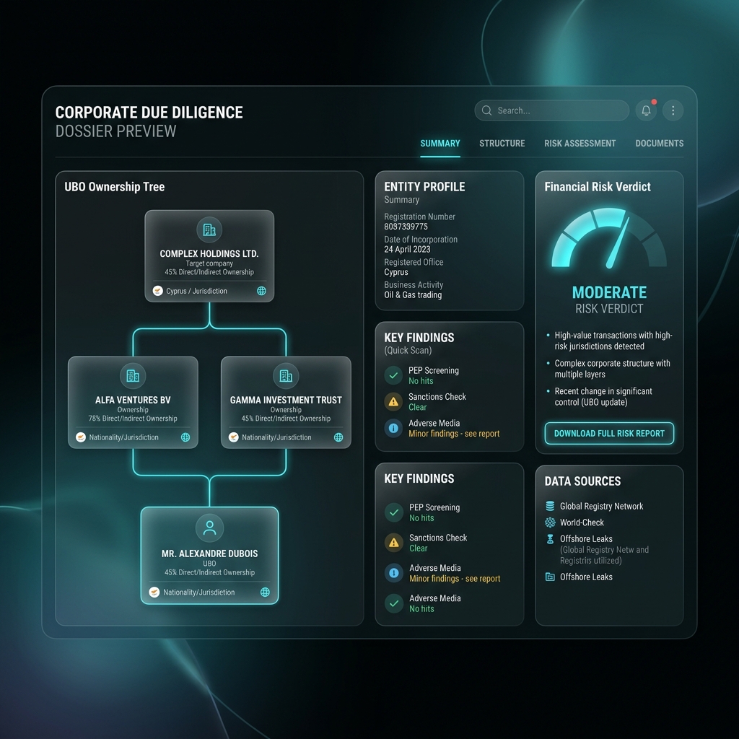Image resolution: width=739 pixels, height=739 pixels.
Task: Click Oil & Gas trading business activity
Action: coord(413,295)
